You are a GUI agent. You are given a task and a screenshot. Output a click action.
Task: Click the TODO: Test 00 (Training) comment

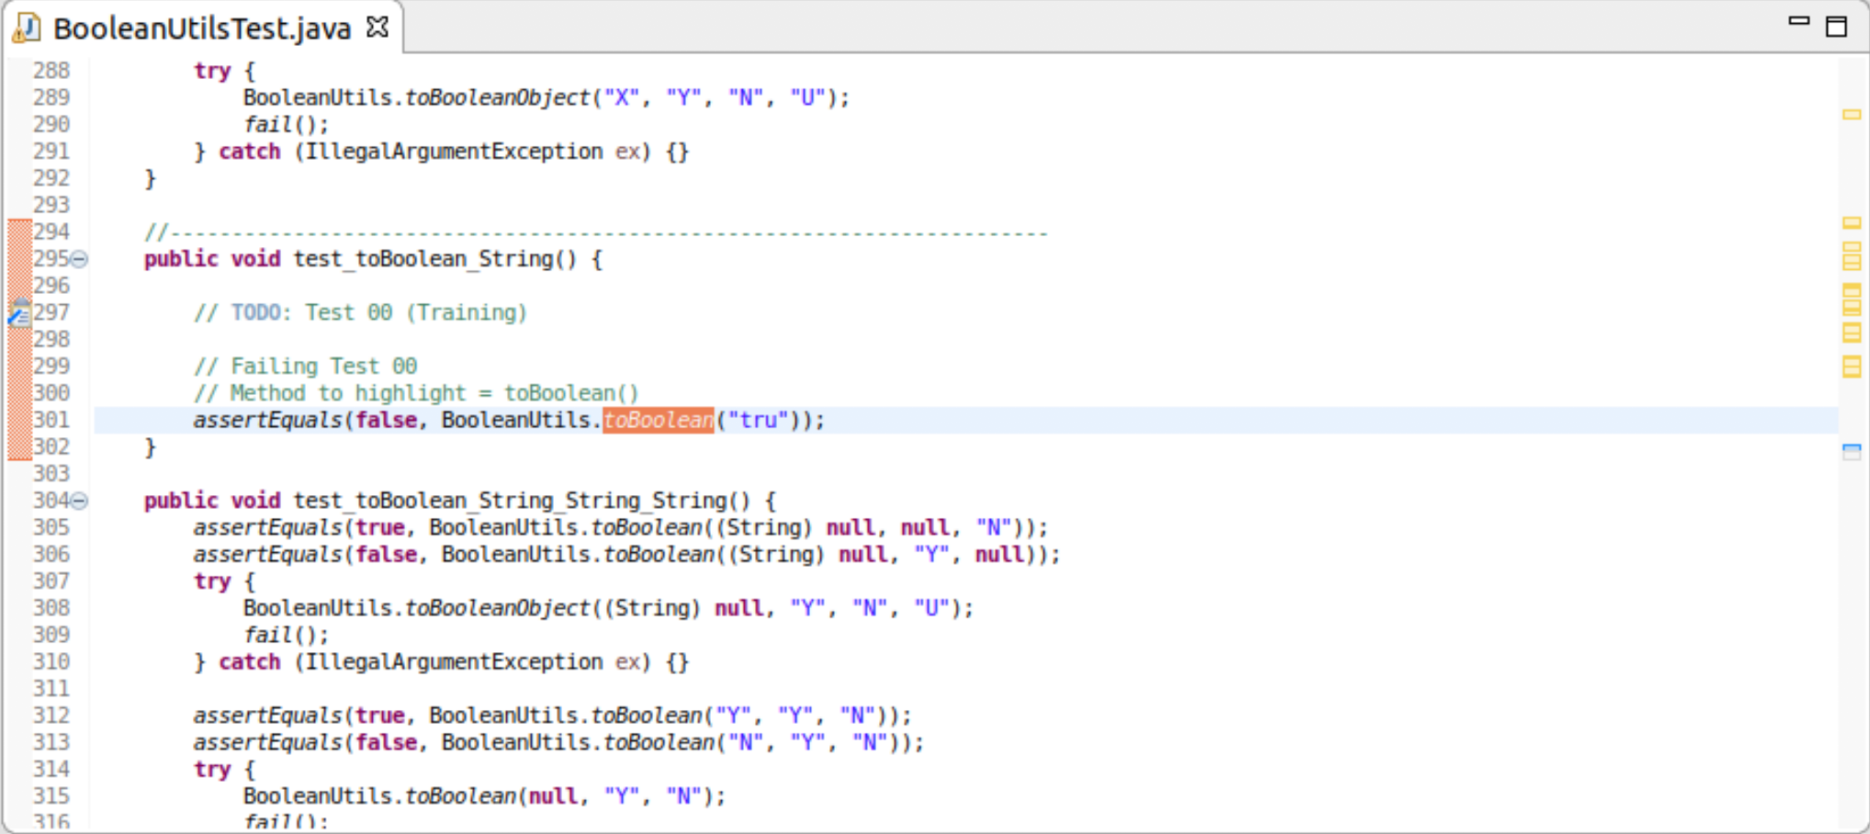pos(360,313)
